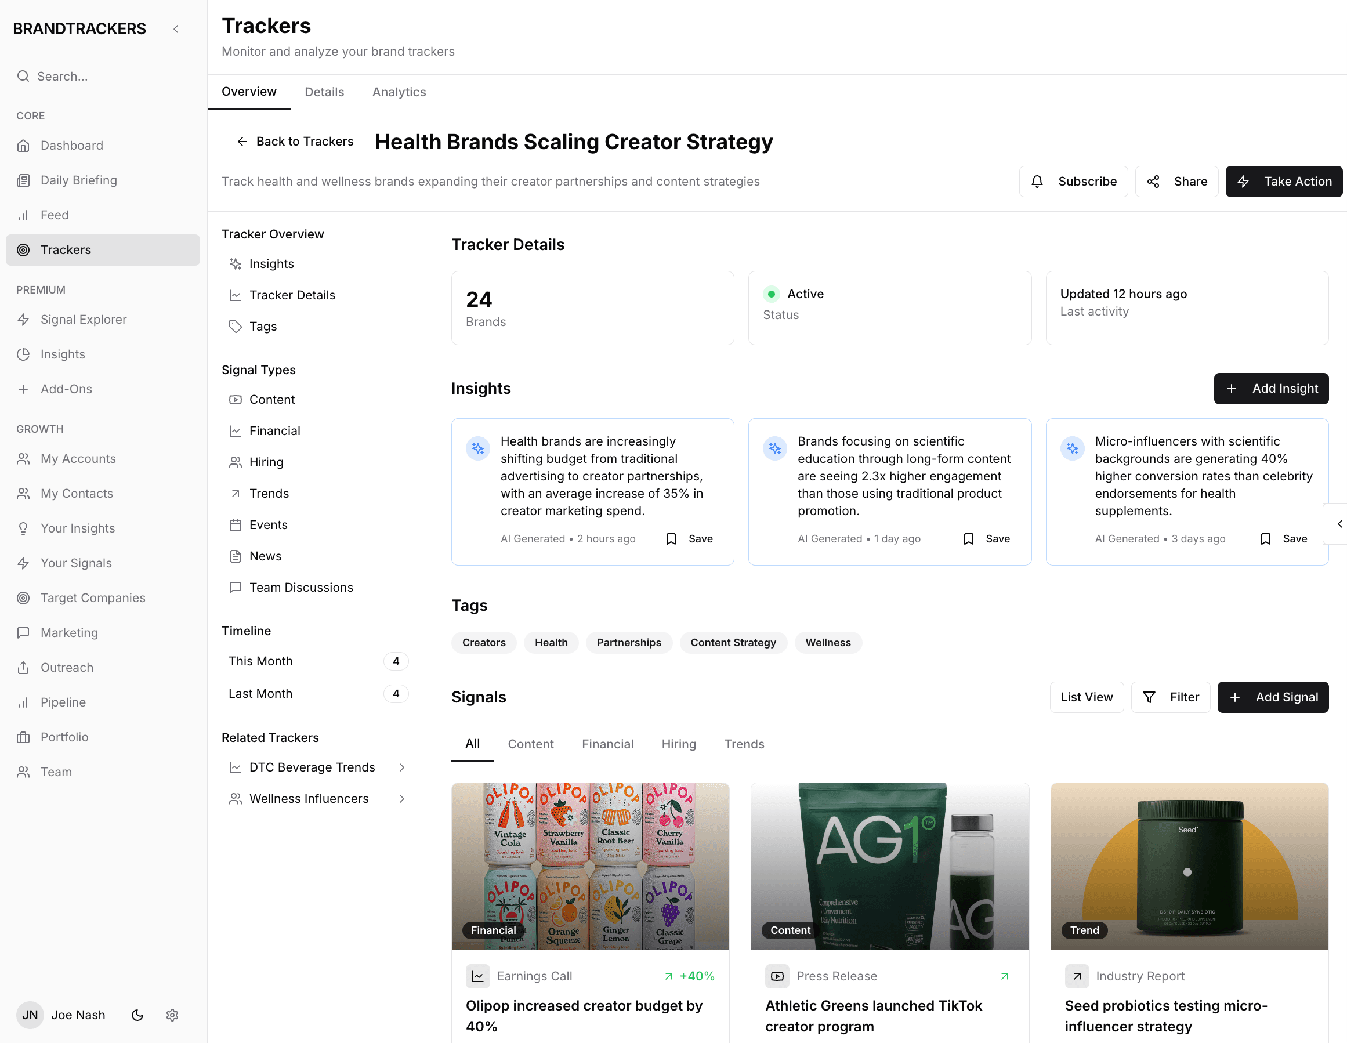Image resolution: width=1347 pixels, height=1043 pixels.
Task: Expand the right-edge collapsed panel chevron
Action: (x=1339, y=524)
